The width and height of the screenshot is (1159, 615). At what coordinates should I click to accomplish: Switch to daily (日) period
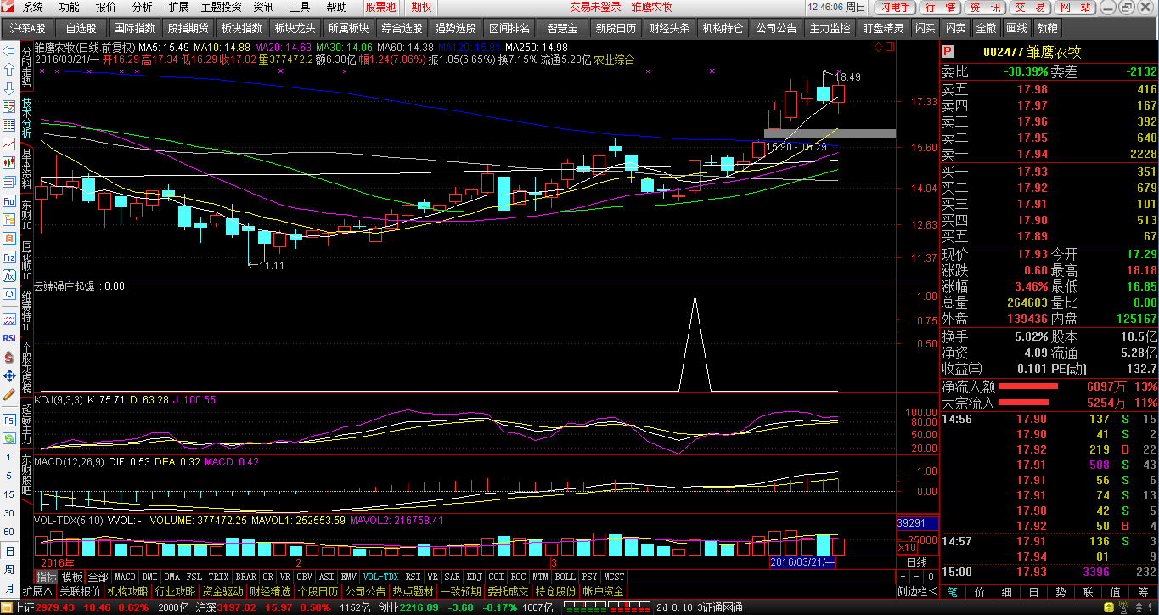8,550
